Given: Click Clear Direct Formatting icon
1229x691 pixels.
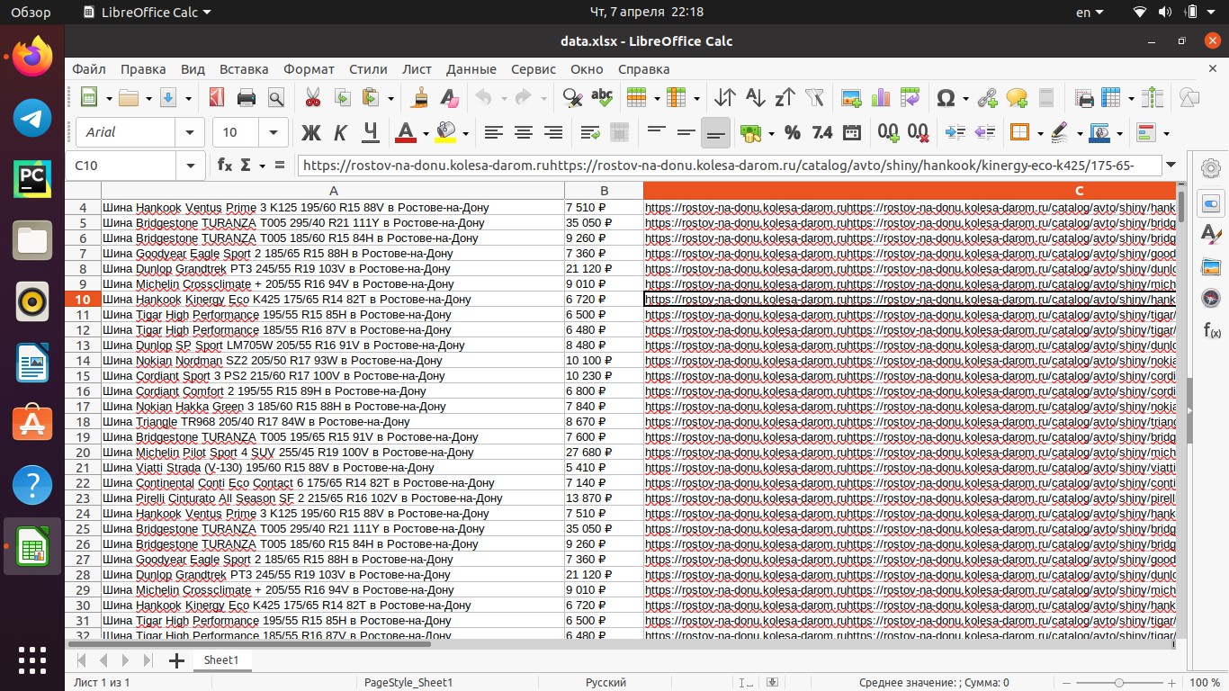Looking at the screenshot, I should [x=448, y=98].
